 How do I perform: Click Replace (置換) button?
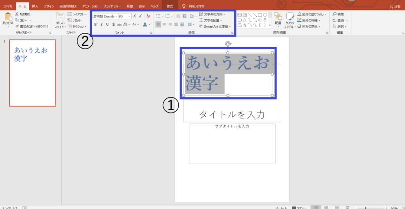pos(339,20)
